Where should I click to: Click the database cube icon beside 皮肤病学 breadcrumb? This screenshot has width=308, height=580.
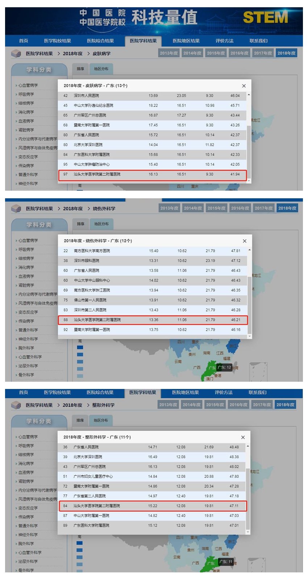pyautogui.click(x=16, y=54)
